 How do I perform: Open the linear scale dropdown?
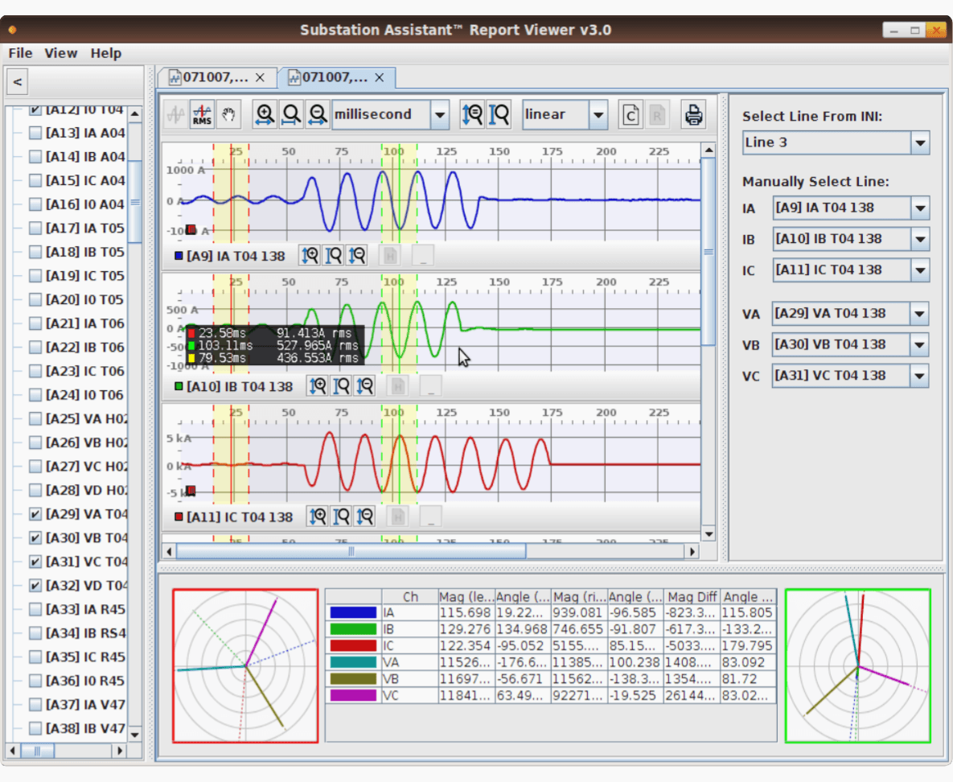[x=598, y=115]
